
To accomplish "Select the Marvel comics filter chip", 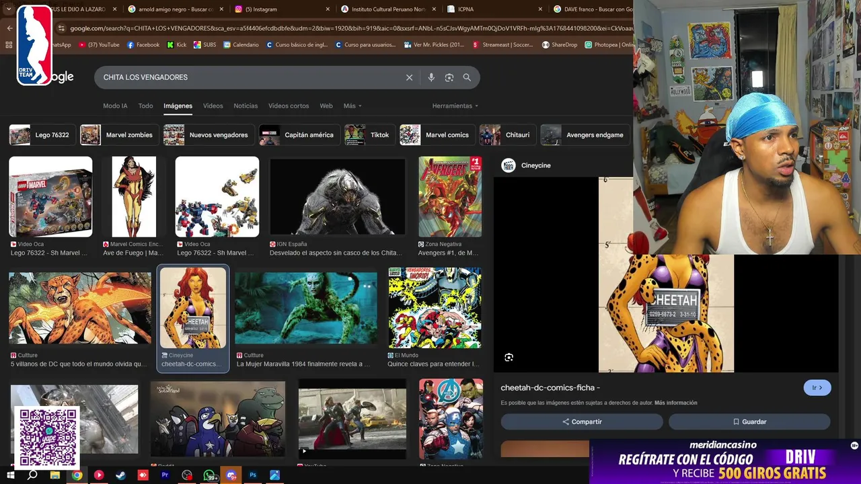I will (x=437, y=134).
